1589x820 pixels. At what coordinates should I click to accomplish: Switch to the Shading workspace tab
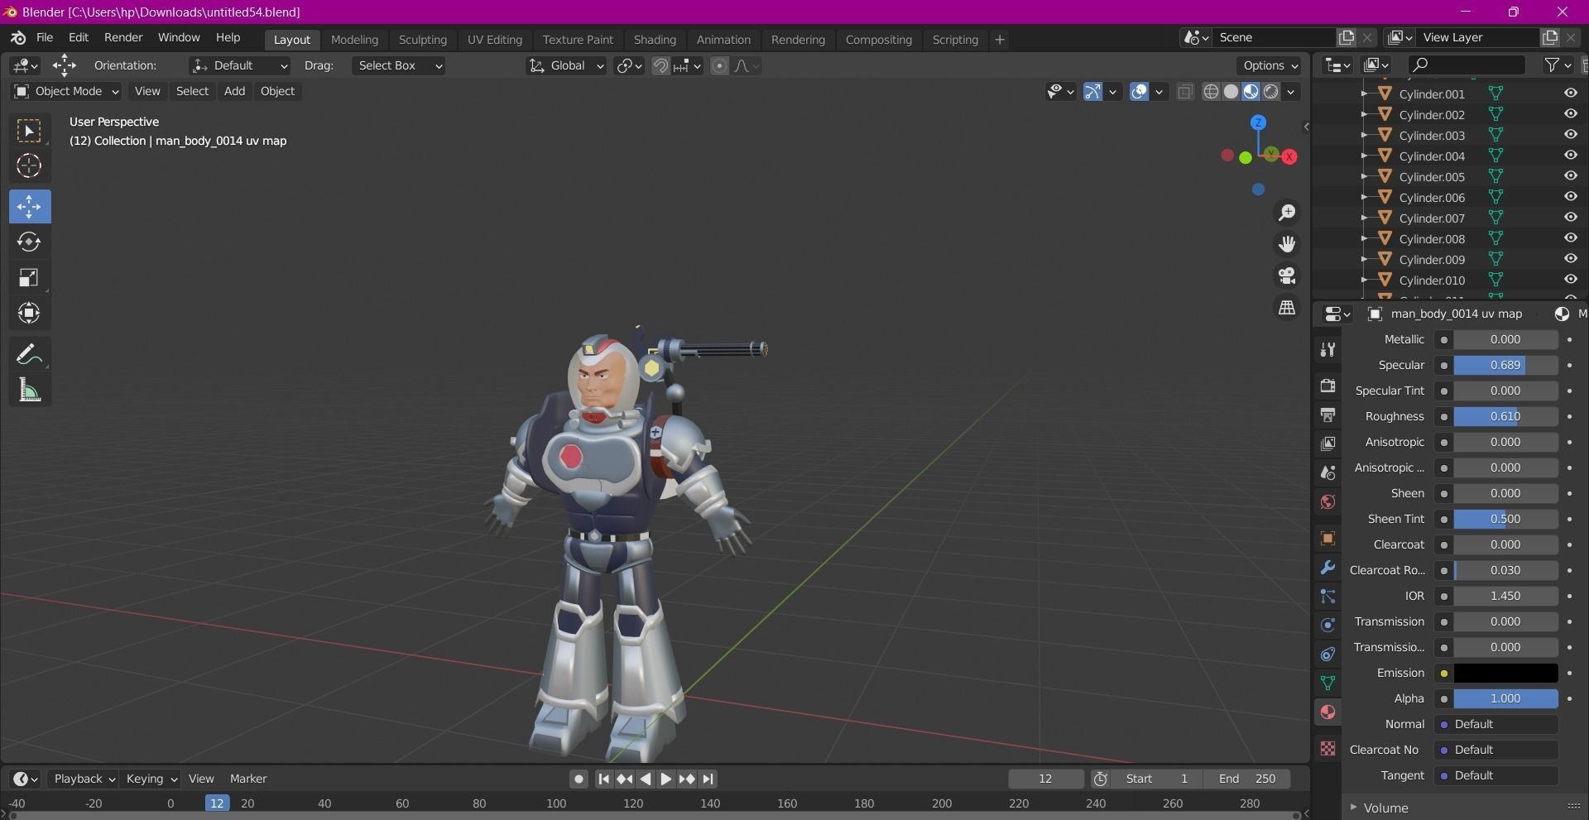[x=655, y=39]
